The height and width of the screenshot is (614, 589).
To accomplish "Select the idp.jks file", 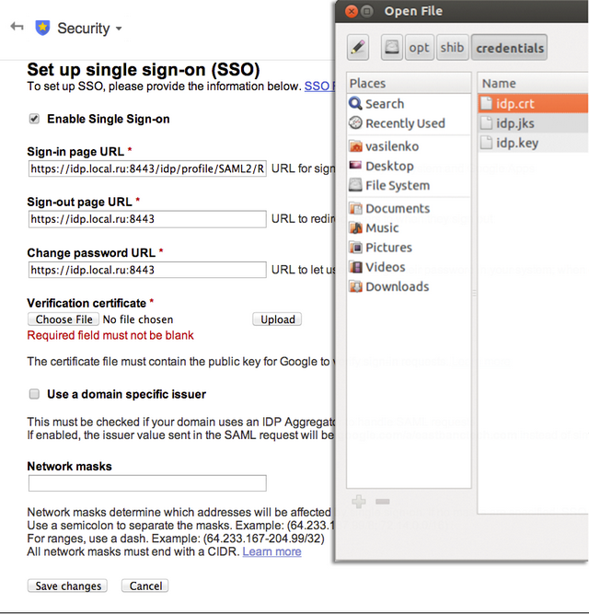I will click(533, 123).
